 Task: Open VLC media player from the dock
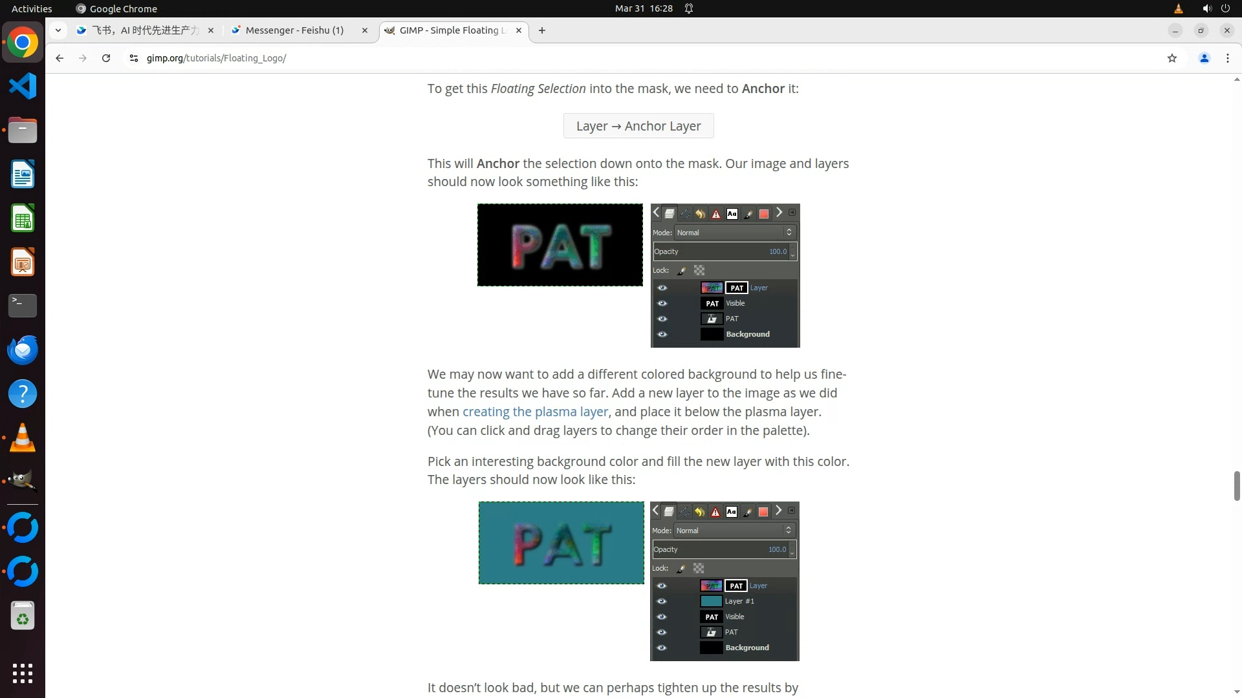[23, 438]
